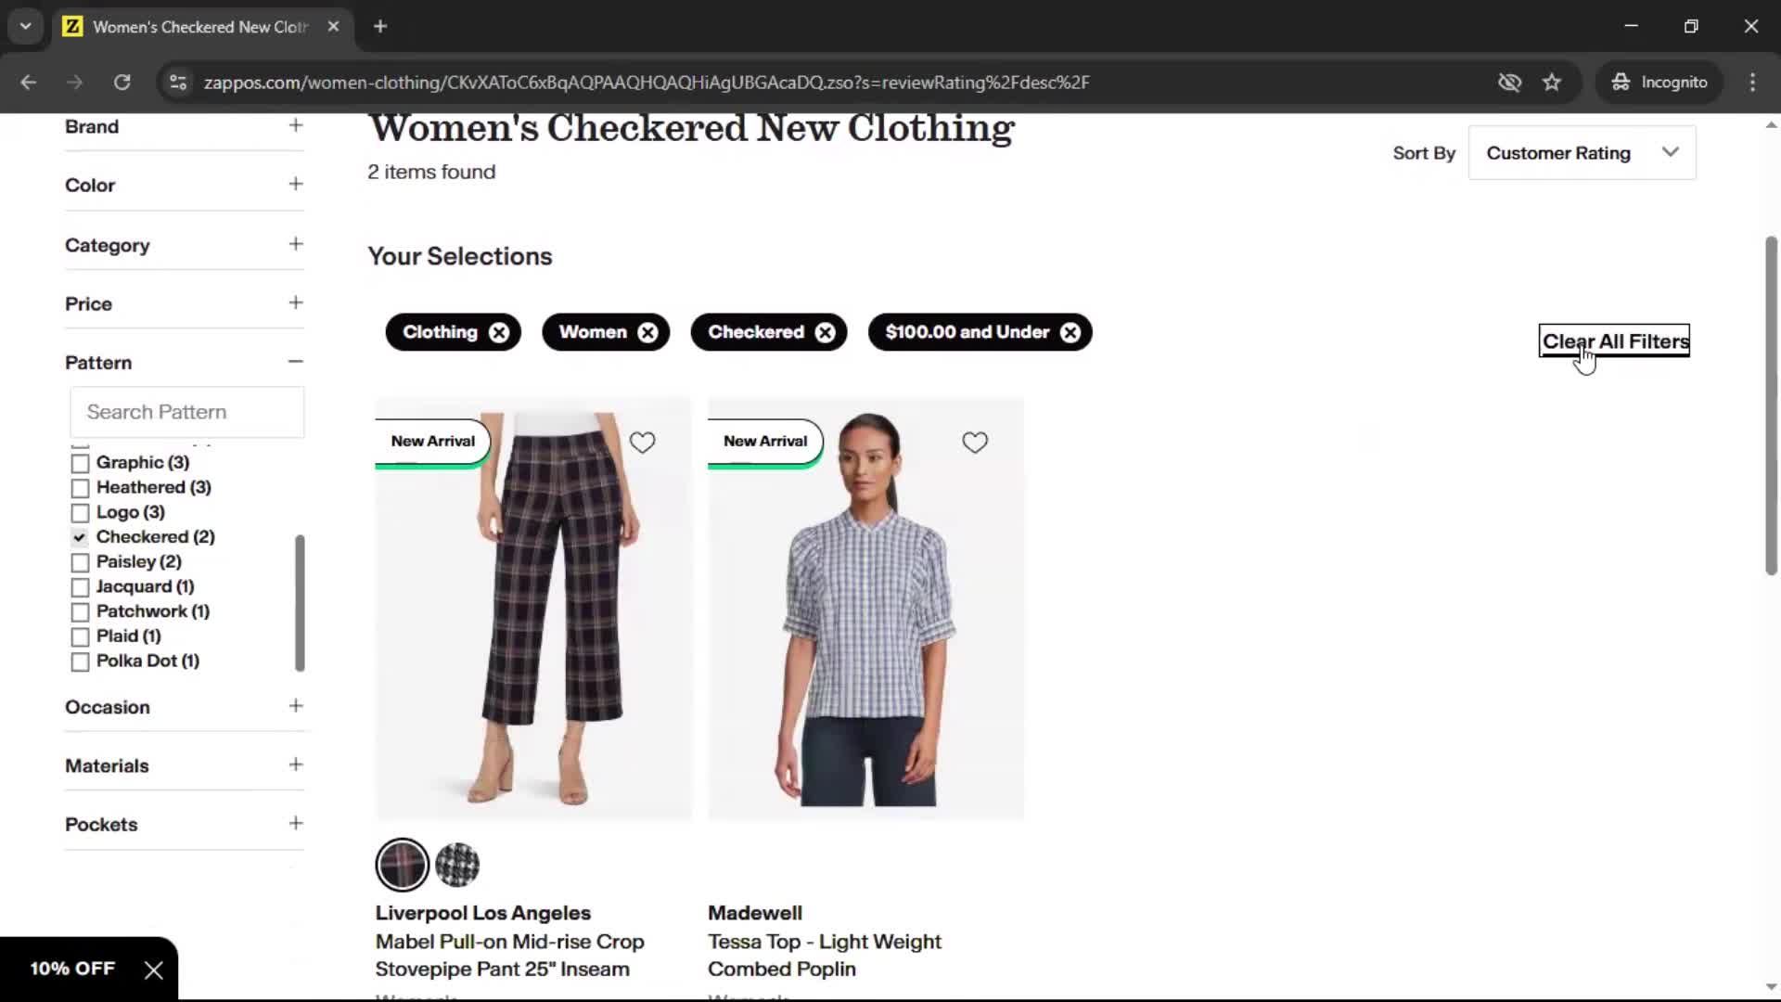Click the 10% OFF promo button
Screen dimensions: 1781x1002
coord(72,969)
